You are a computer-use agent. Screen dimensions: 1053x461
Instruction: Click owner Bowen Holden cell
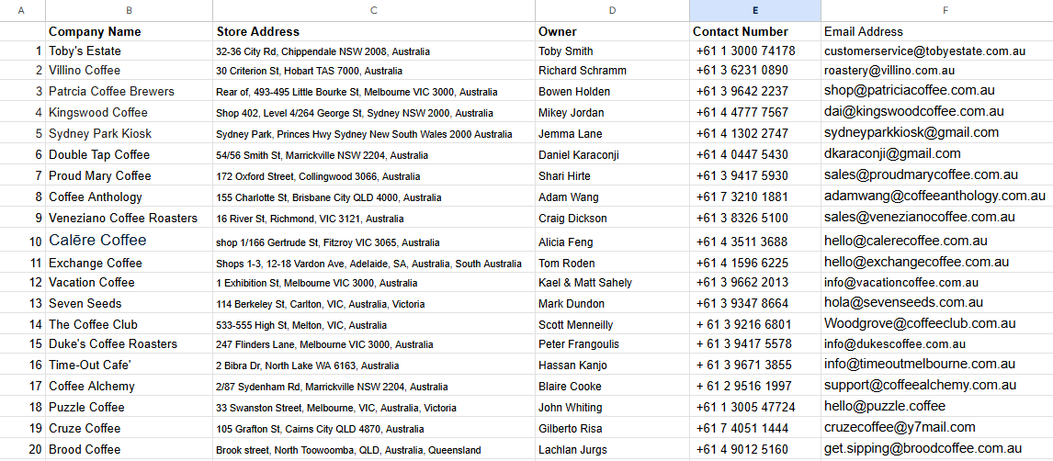[x=613, y=91]
